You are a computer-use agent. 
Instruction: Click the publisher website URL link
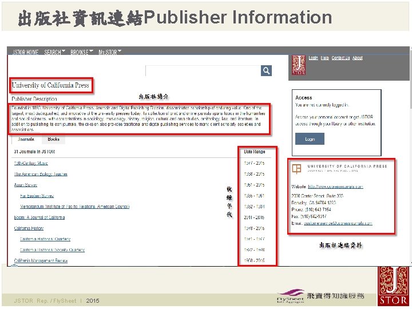[x=335, y=187]
